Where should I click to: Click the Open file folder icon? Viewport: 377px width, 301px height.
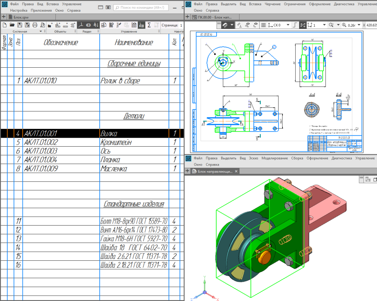point(12,25)
